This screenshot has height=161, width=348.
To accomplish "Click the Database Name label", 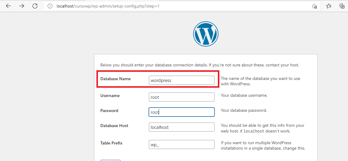I will click(115, 79).
